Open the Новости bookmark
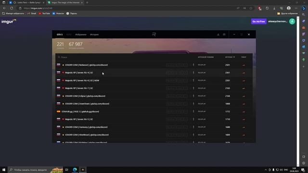308x173 pixels. click(x=58, y=13)
